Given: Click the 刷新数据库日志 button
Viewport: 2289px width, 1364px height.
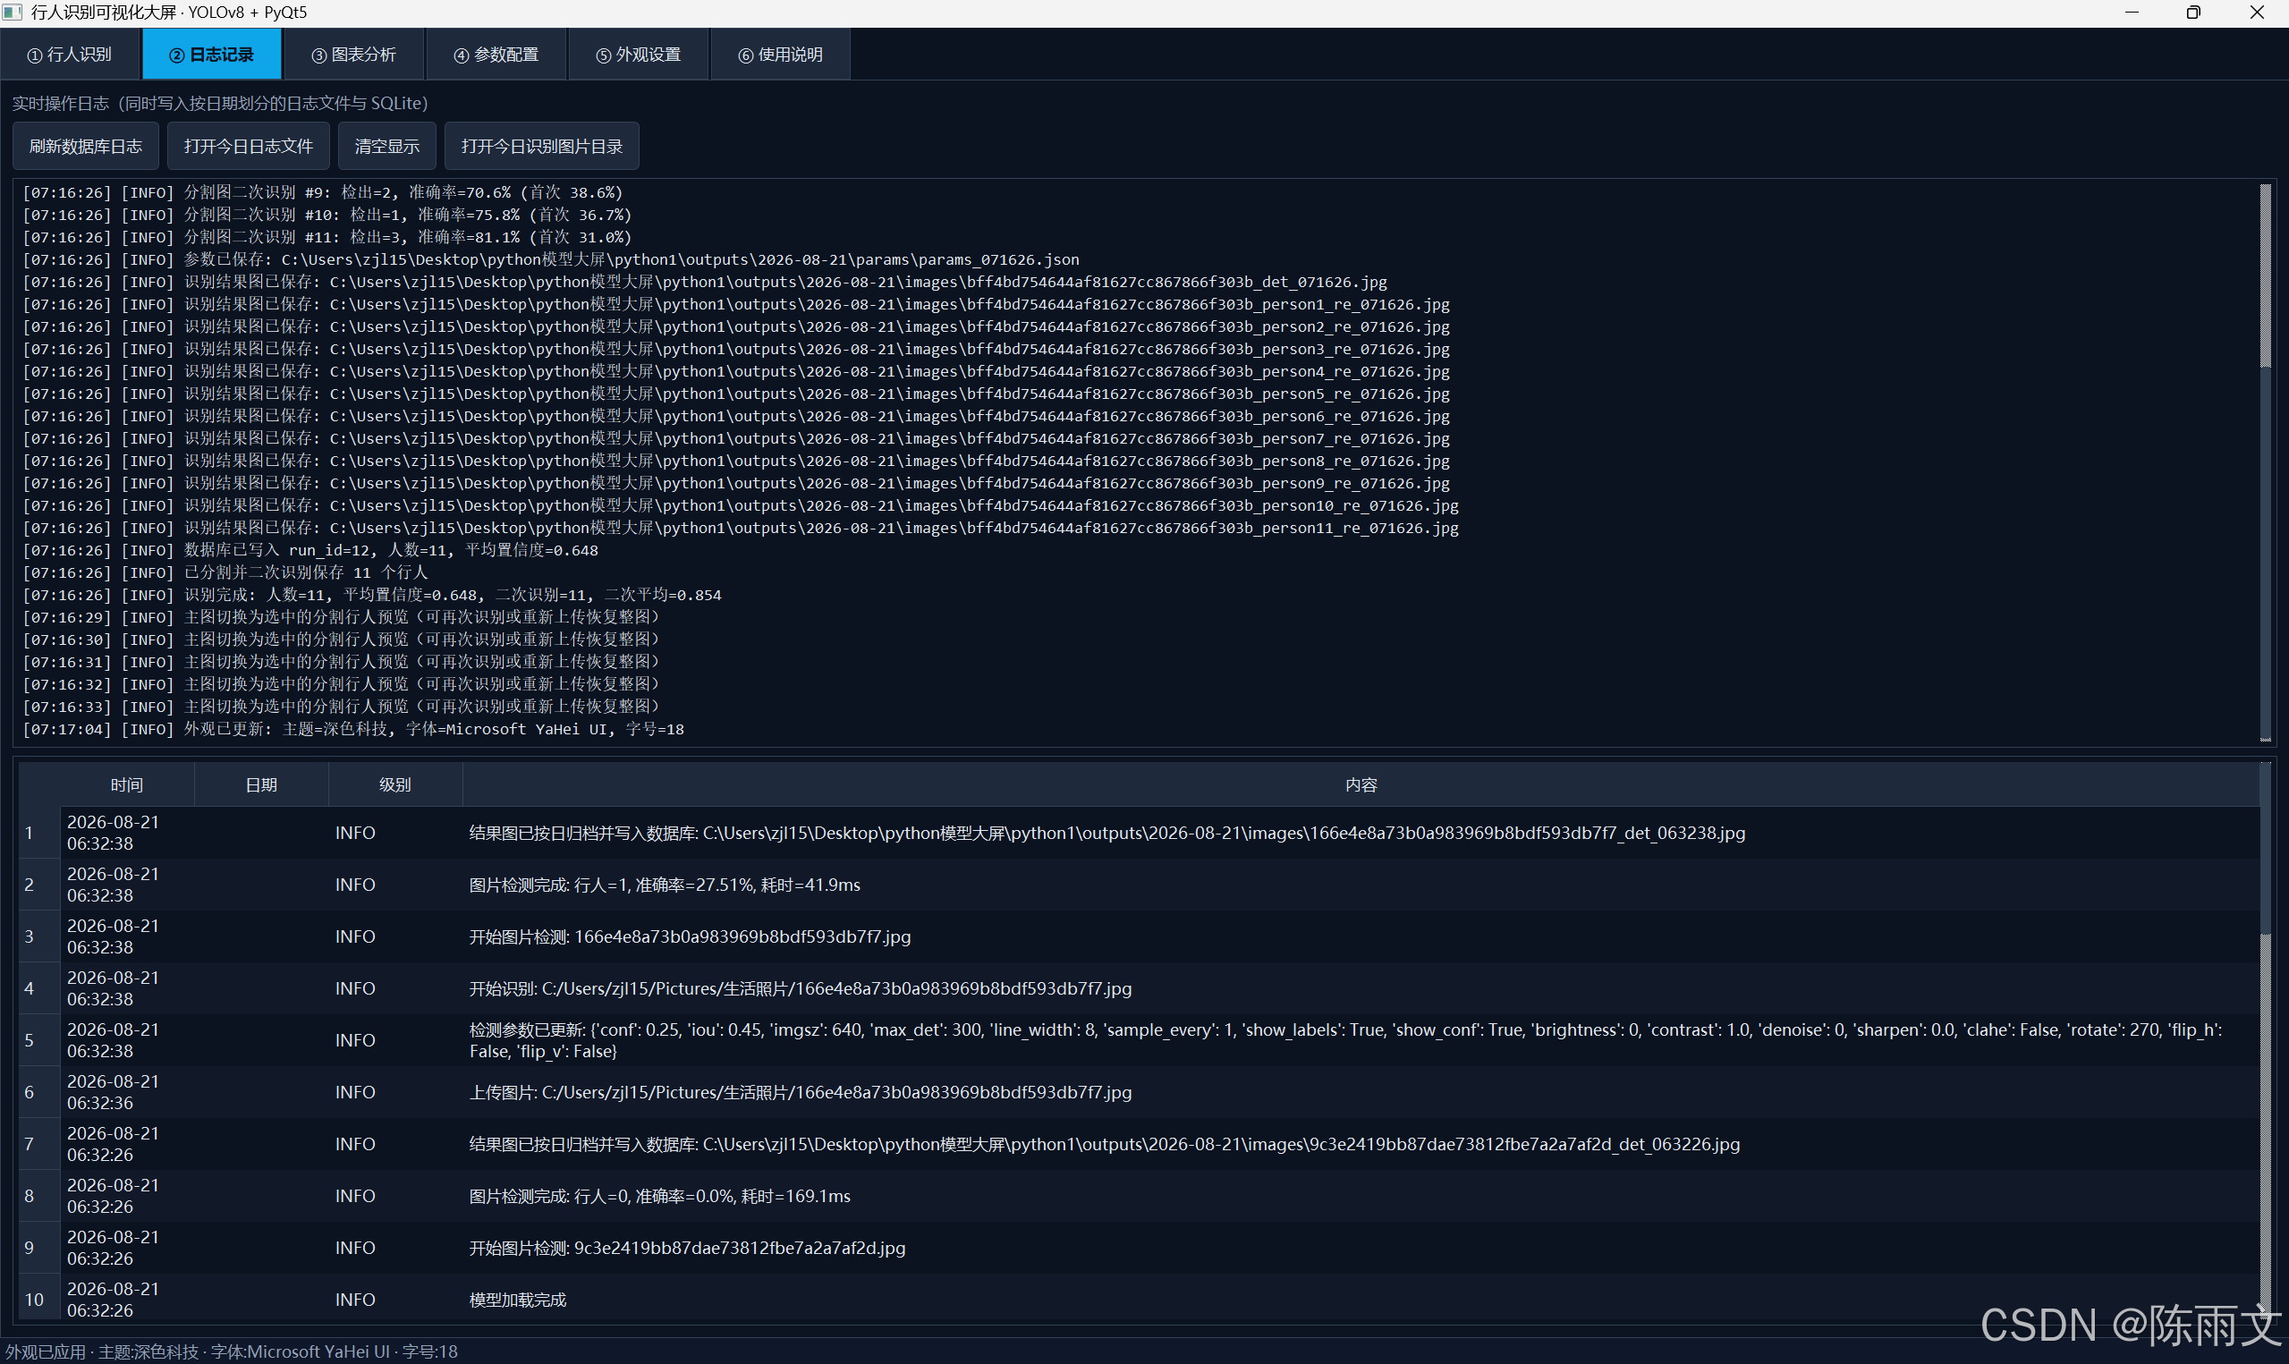Looking at the screenshot, I should click(x=86, y=146).
